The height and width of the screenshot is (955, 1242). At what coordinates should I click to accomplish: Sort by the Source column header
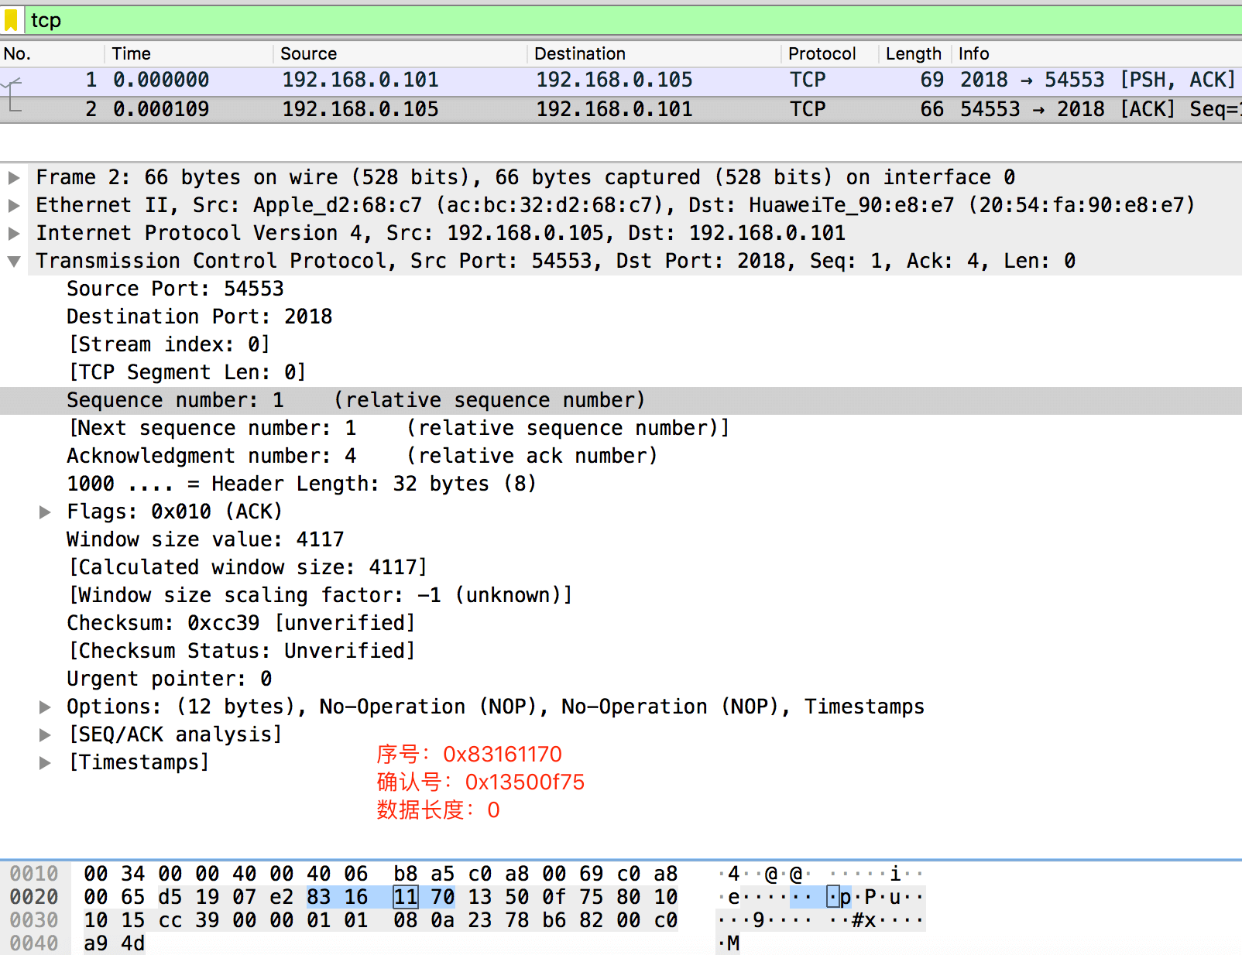click(308, 53)
